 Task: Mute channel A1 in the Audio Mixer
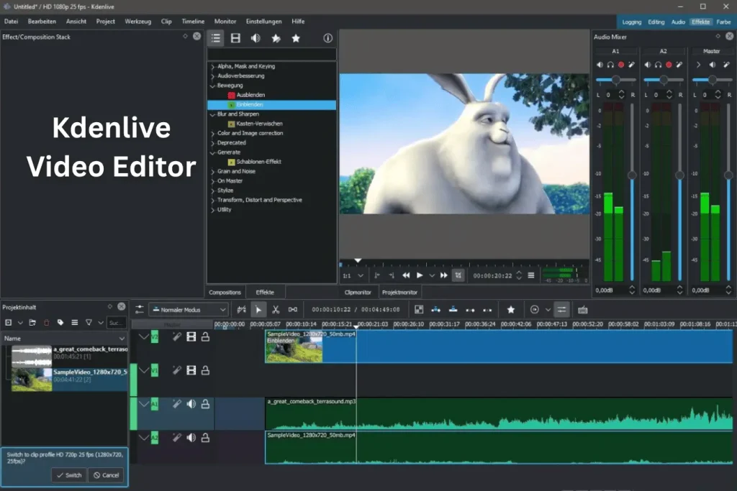pyautogui.click(x=600, y=65)
